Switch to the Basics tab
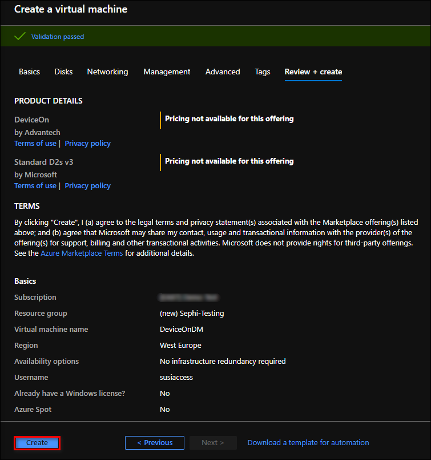Viewport: 431px width, 460px height. click(30, 72)
